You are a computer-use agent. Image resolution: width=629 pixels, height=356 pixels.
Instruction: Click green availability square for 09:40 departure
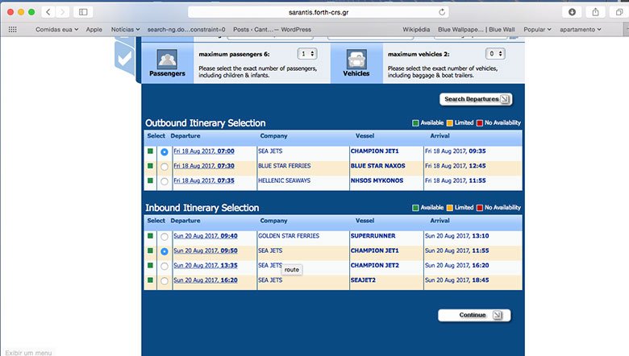150,236
